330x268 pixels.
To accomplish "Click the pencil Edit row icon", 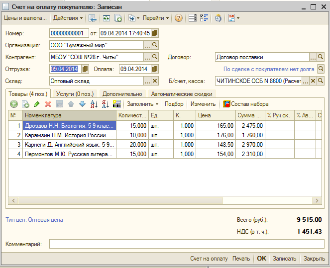I will (x=37, y=104).
